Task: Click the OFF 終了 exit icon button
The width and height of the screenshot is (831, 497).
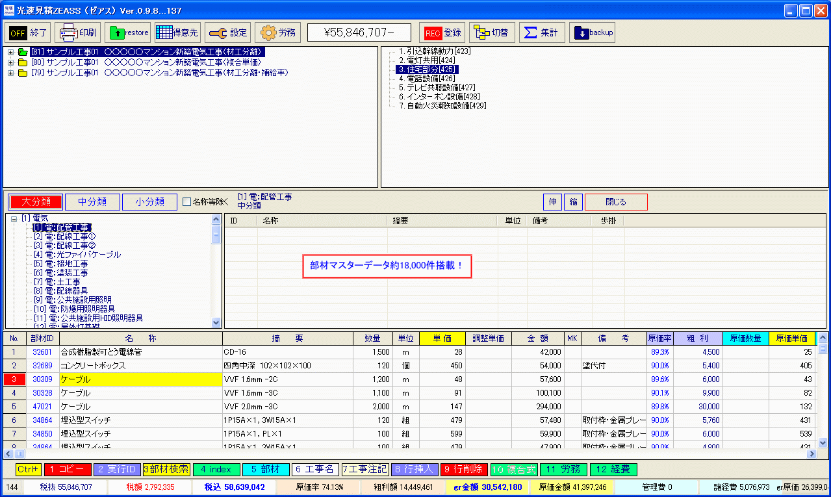Action: point(28,32)
